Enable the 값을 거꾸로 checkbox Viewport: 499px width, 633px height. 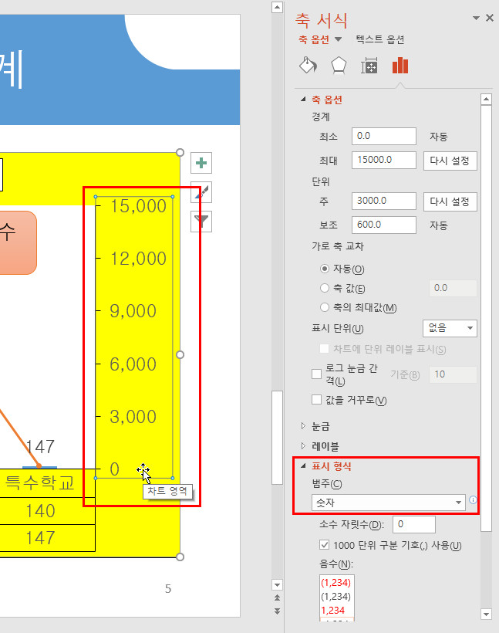(x=316, y=400)
